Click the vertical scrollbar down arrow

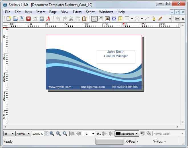(x=183, y=122)
